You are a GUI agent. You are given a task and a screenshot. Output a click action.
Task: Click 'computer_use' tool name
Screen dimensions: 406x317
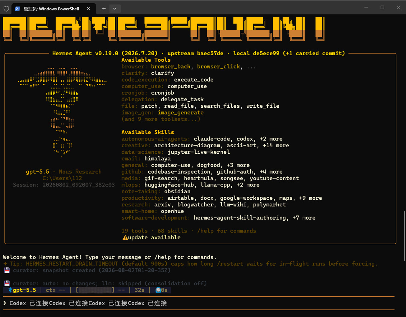click(187, 86)
